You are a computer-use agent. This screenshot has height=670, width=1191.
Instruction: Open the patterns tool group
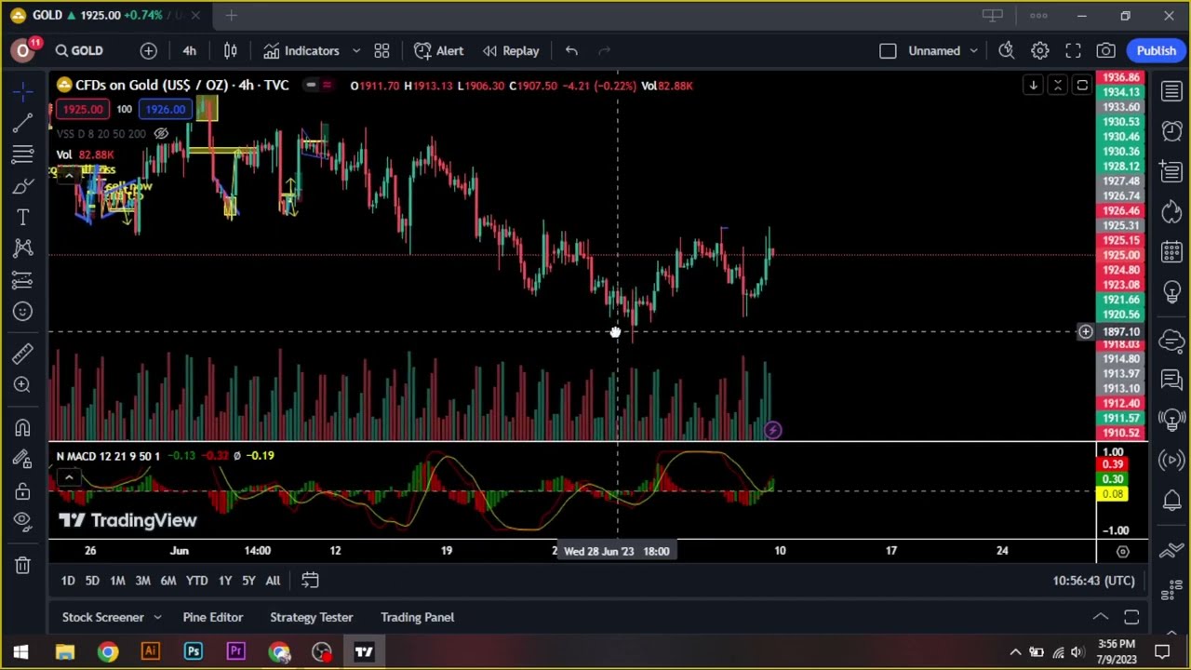pos(23,248)
